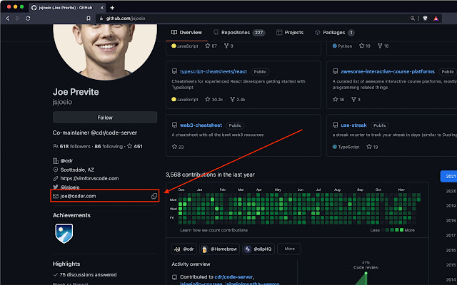
Task: Click the brightest green legend square near More
Action: coord(401,230)
